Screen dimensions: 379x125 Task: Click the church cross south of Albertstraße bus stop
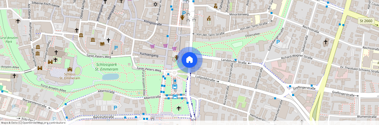coord(179,108)
